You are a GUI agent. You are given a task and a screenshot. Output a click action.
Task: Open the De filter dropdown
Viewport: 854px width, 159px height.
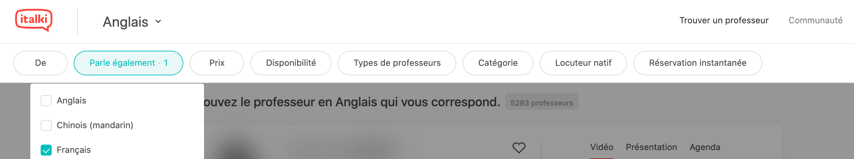click(40, 63)
